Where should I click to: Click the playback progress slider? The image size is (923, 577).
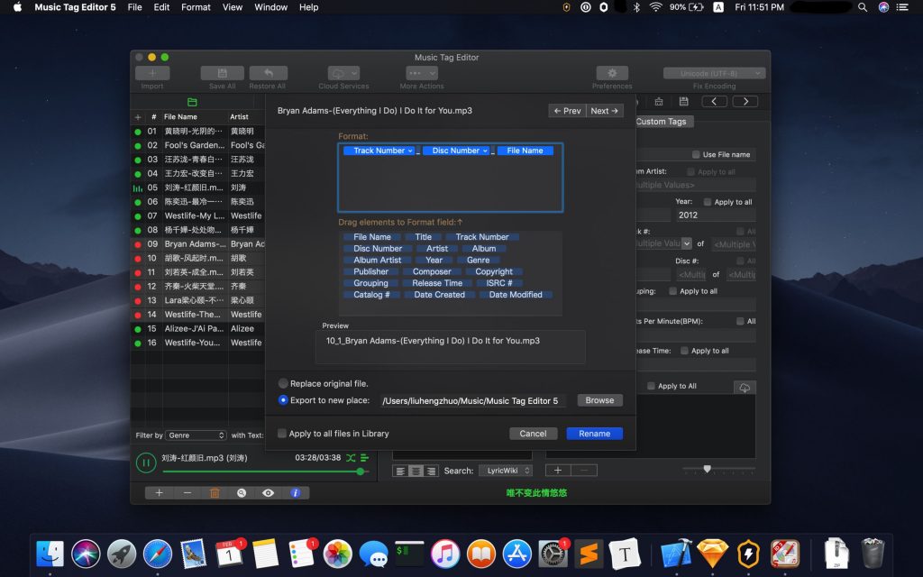[x=265, y=471]
